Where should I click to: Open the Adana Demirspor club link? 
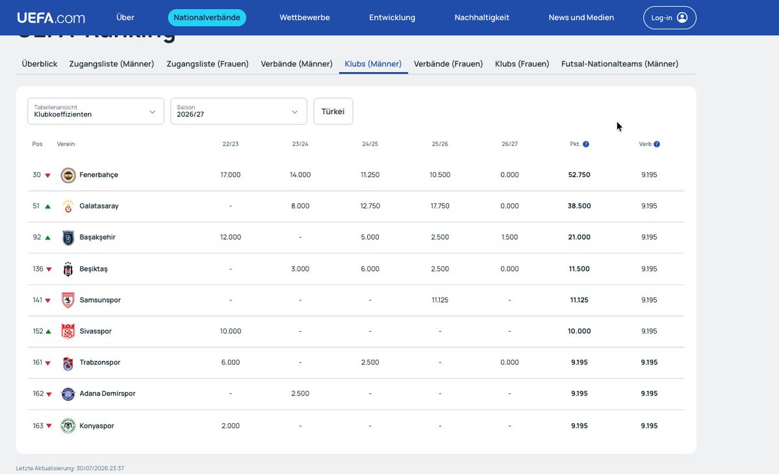(107, 393)
